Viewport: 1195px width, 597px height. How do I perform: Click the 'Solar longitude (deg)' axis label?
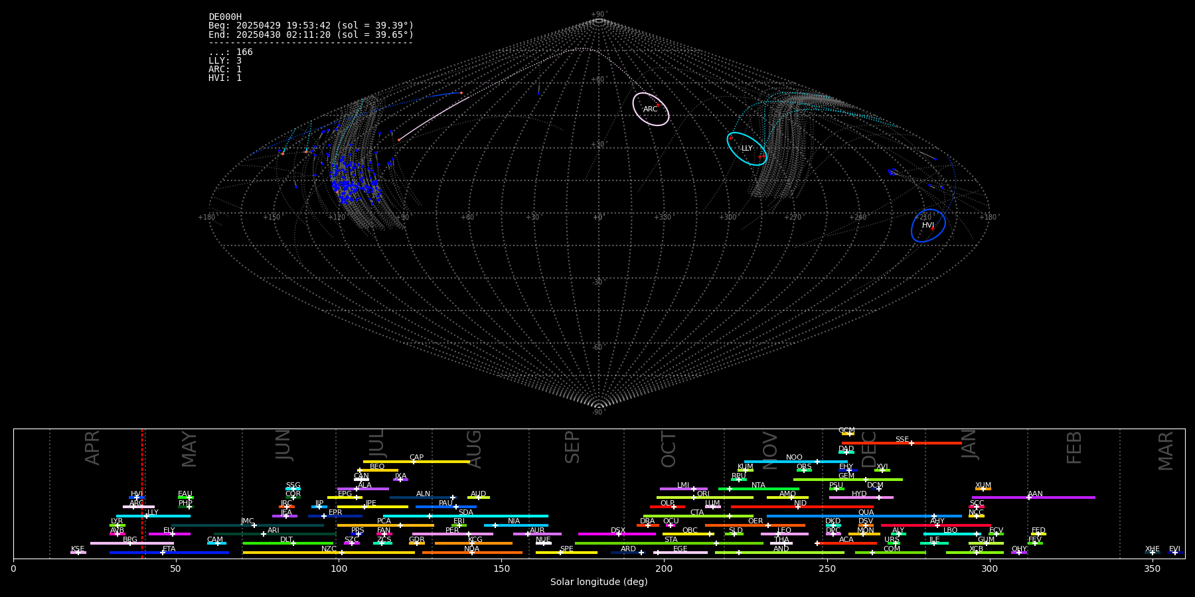599,582
